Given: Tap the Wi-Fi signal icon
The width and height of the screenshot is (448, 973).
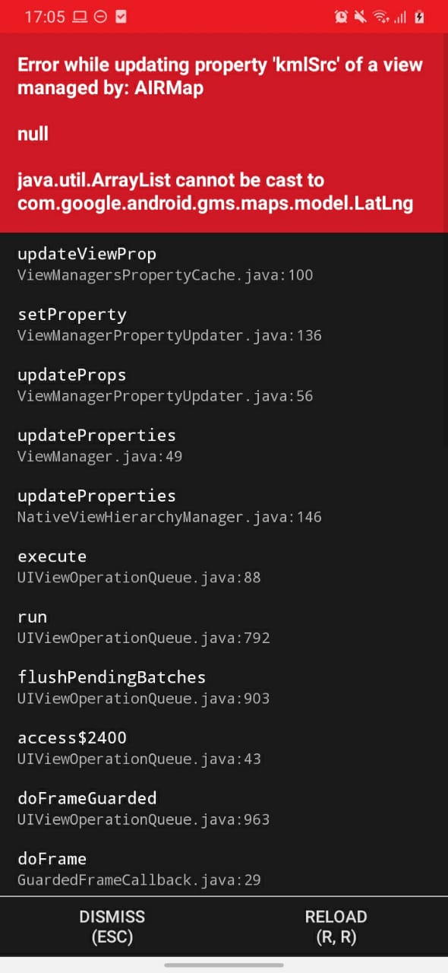Looking at the screenshot, I should tap(380, 16).
